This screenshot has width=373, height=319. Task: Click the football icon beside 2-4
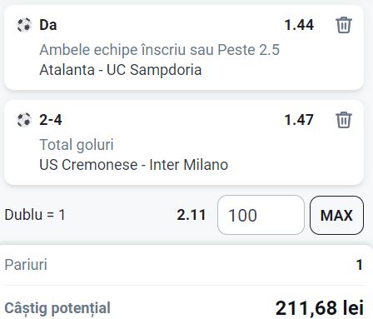point(24,120)
